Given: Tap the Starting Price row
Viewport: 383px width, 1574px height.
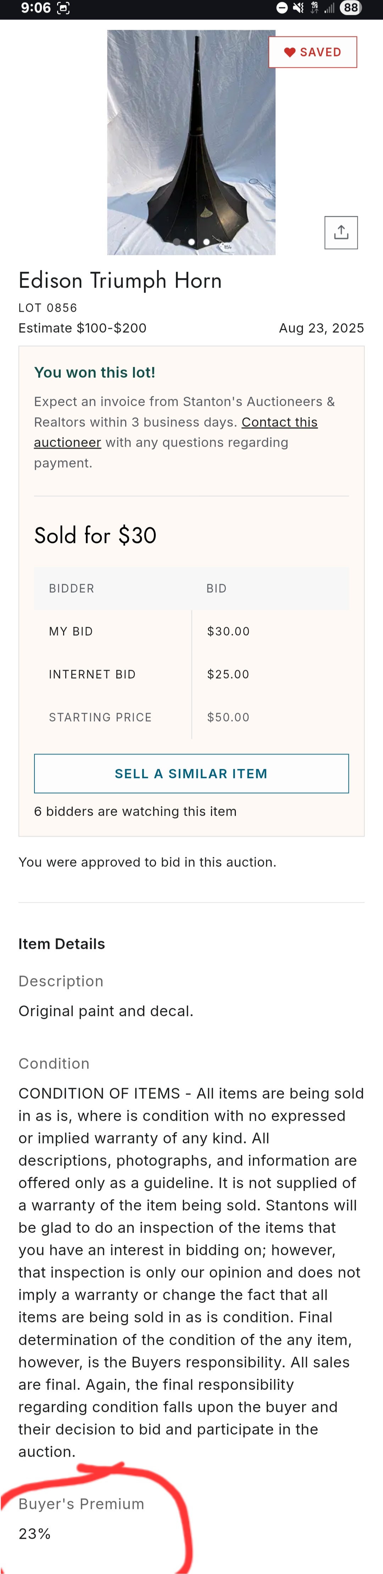Looking at the screenshot, I should coord(191,717).
